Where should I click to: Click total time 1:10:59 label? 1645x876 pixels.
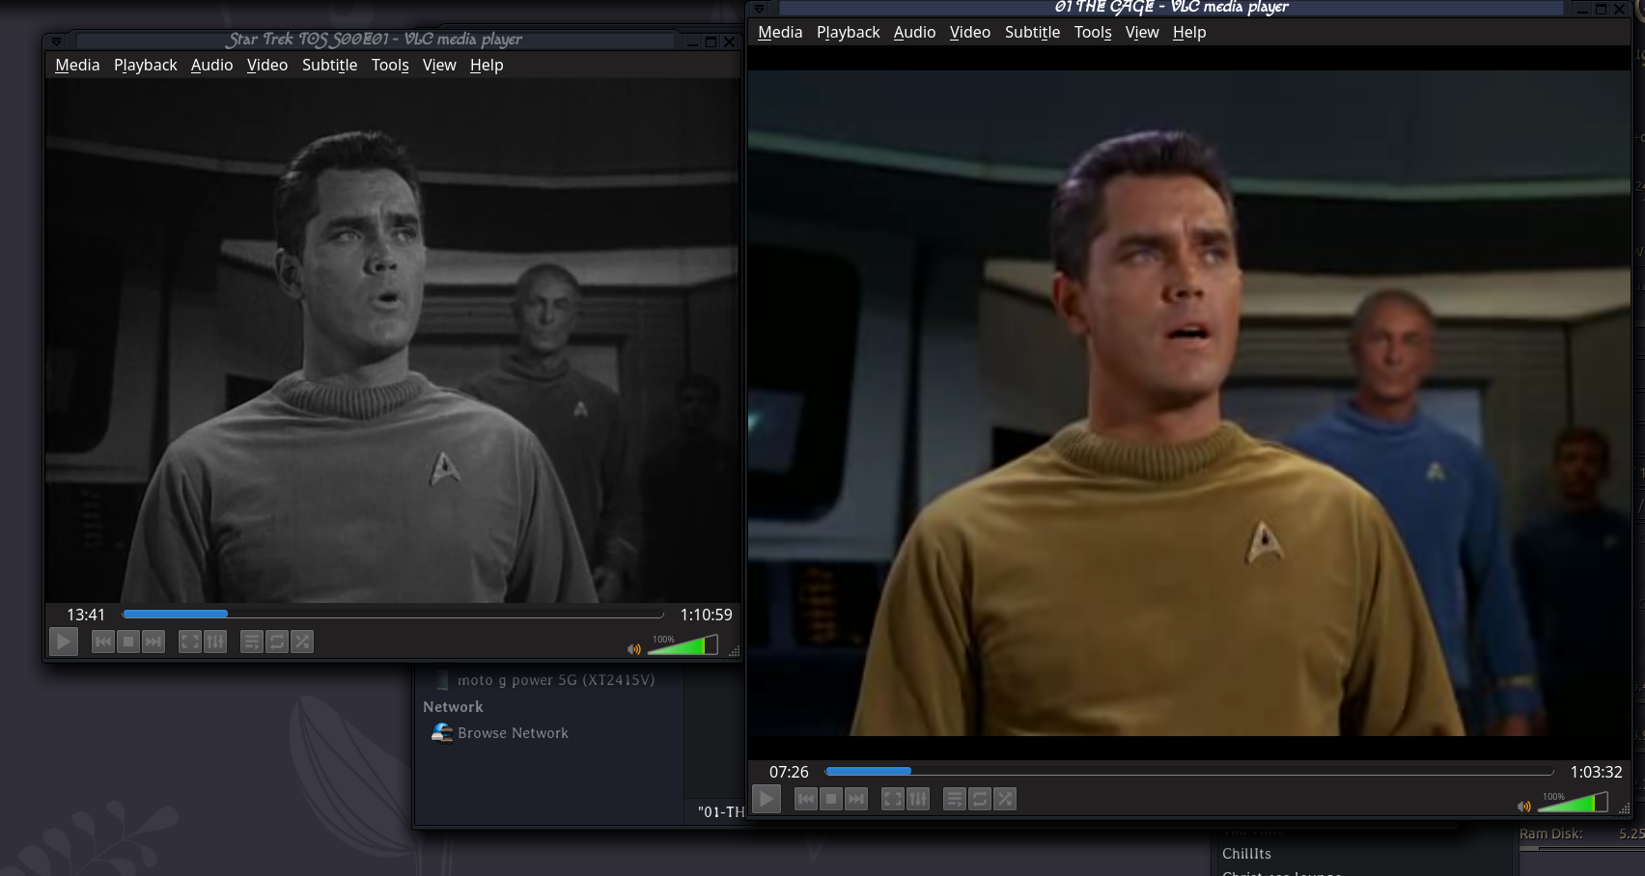point(707,615)
